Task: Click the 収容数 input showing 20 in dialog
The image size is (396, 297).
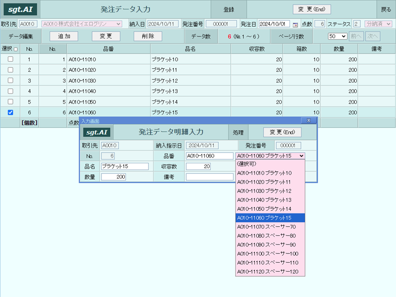Action: pos(198,166)
